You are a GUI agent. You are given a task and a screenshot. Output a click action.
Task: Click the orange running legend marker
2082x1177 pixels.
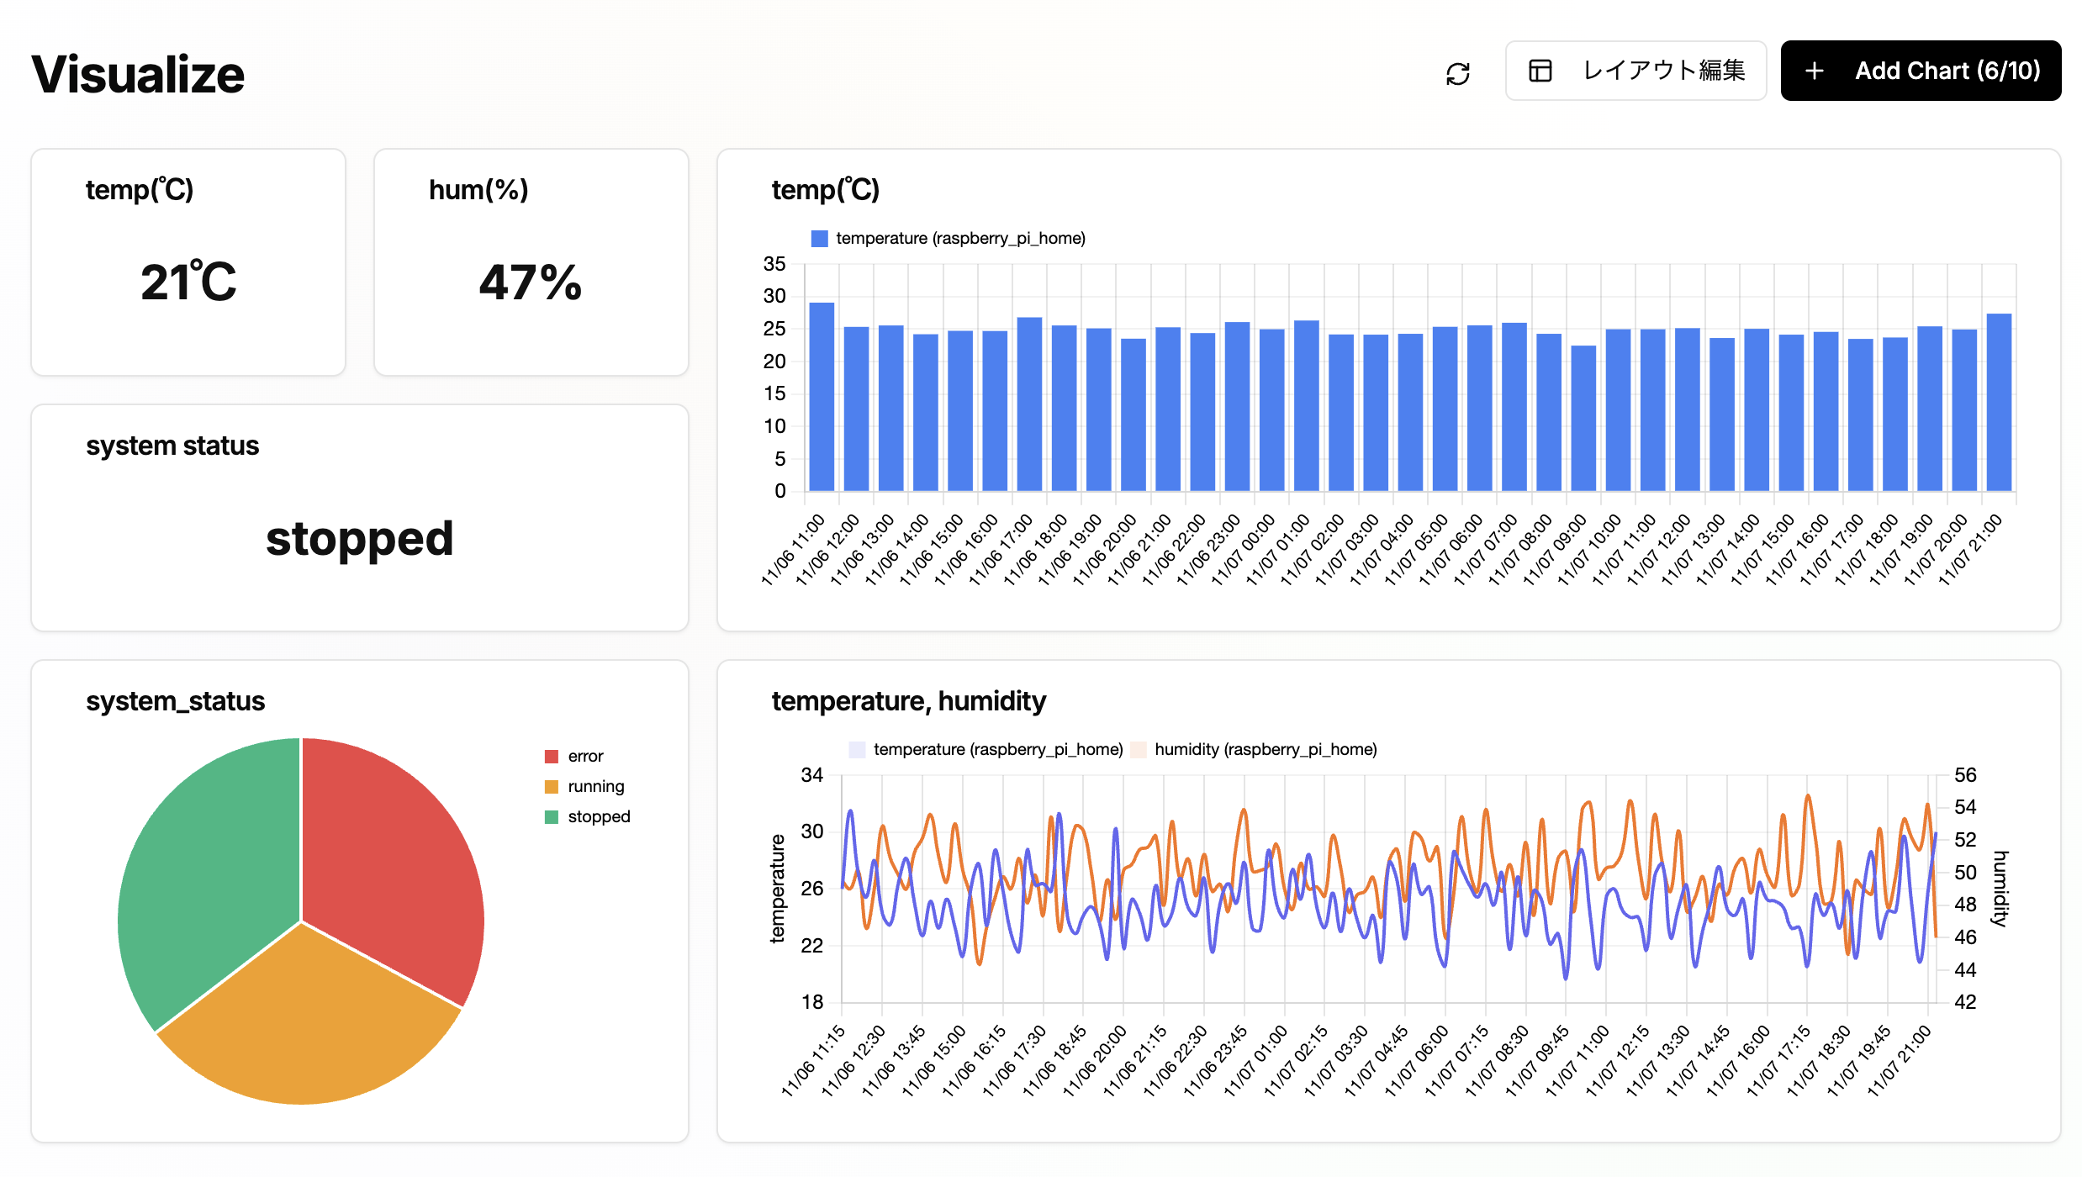pyautogui.click(x=552, y=785)
